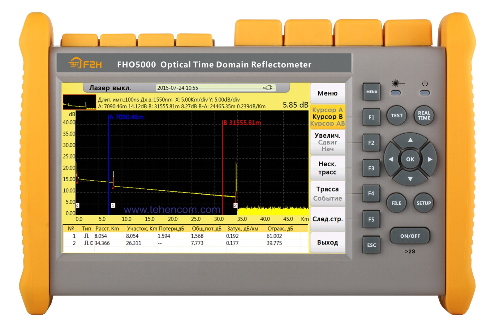Open Неск. трасс softkey
The width and height of the screenshot is (495, 328).
[x=327, y=168]
